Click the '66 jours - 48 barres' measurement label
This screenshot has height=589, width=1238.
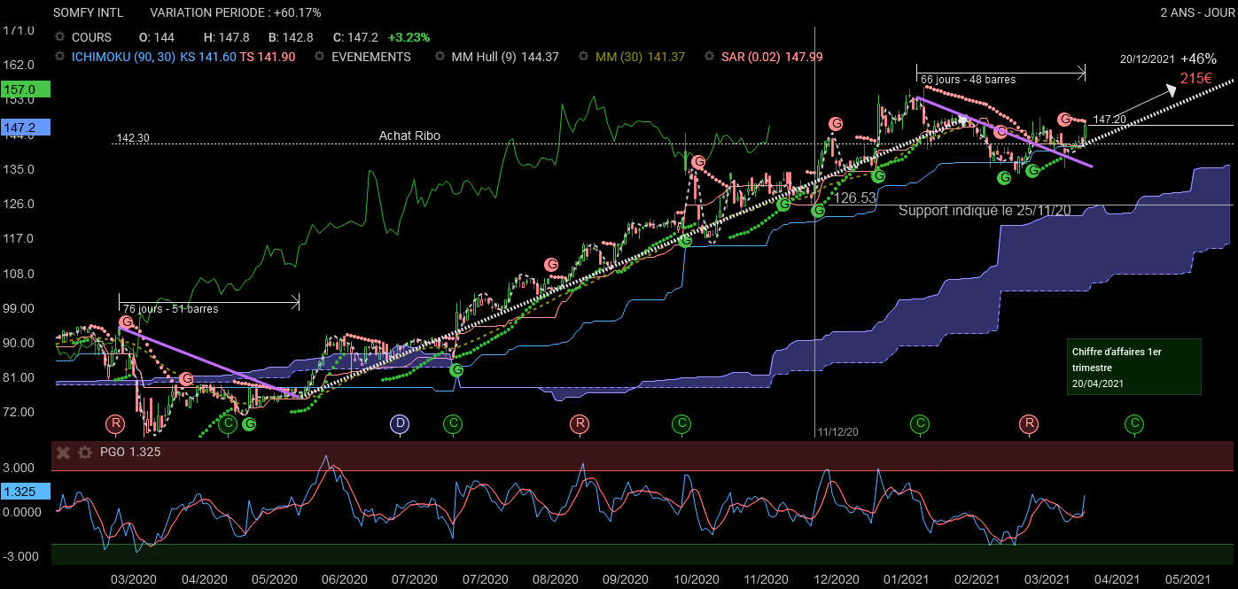[x=969, y=80]
